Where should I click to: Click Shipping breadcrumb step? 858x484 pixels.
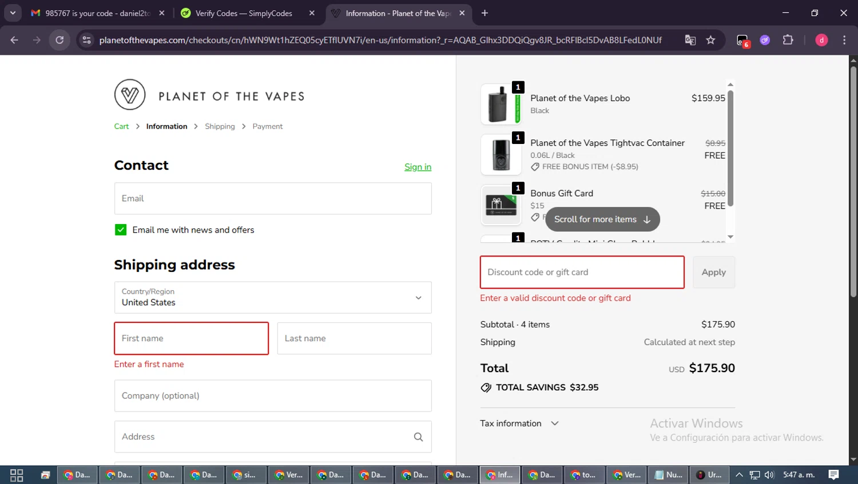click(x=220, y=126)
